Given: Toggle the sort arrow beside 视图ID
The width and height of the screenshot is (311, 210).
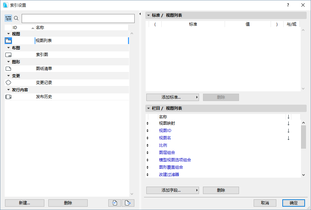Looking at the screenshot, I should (x=288, y=130).
